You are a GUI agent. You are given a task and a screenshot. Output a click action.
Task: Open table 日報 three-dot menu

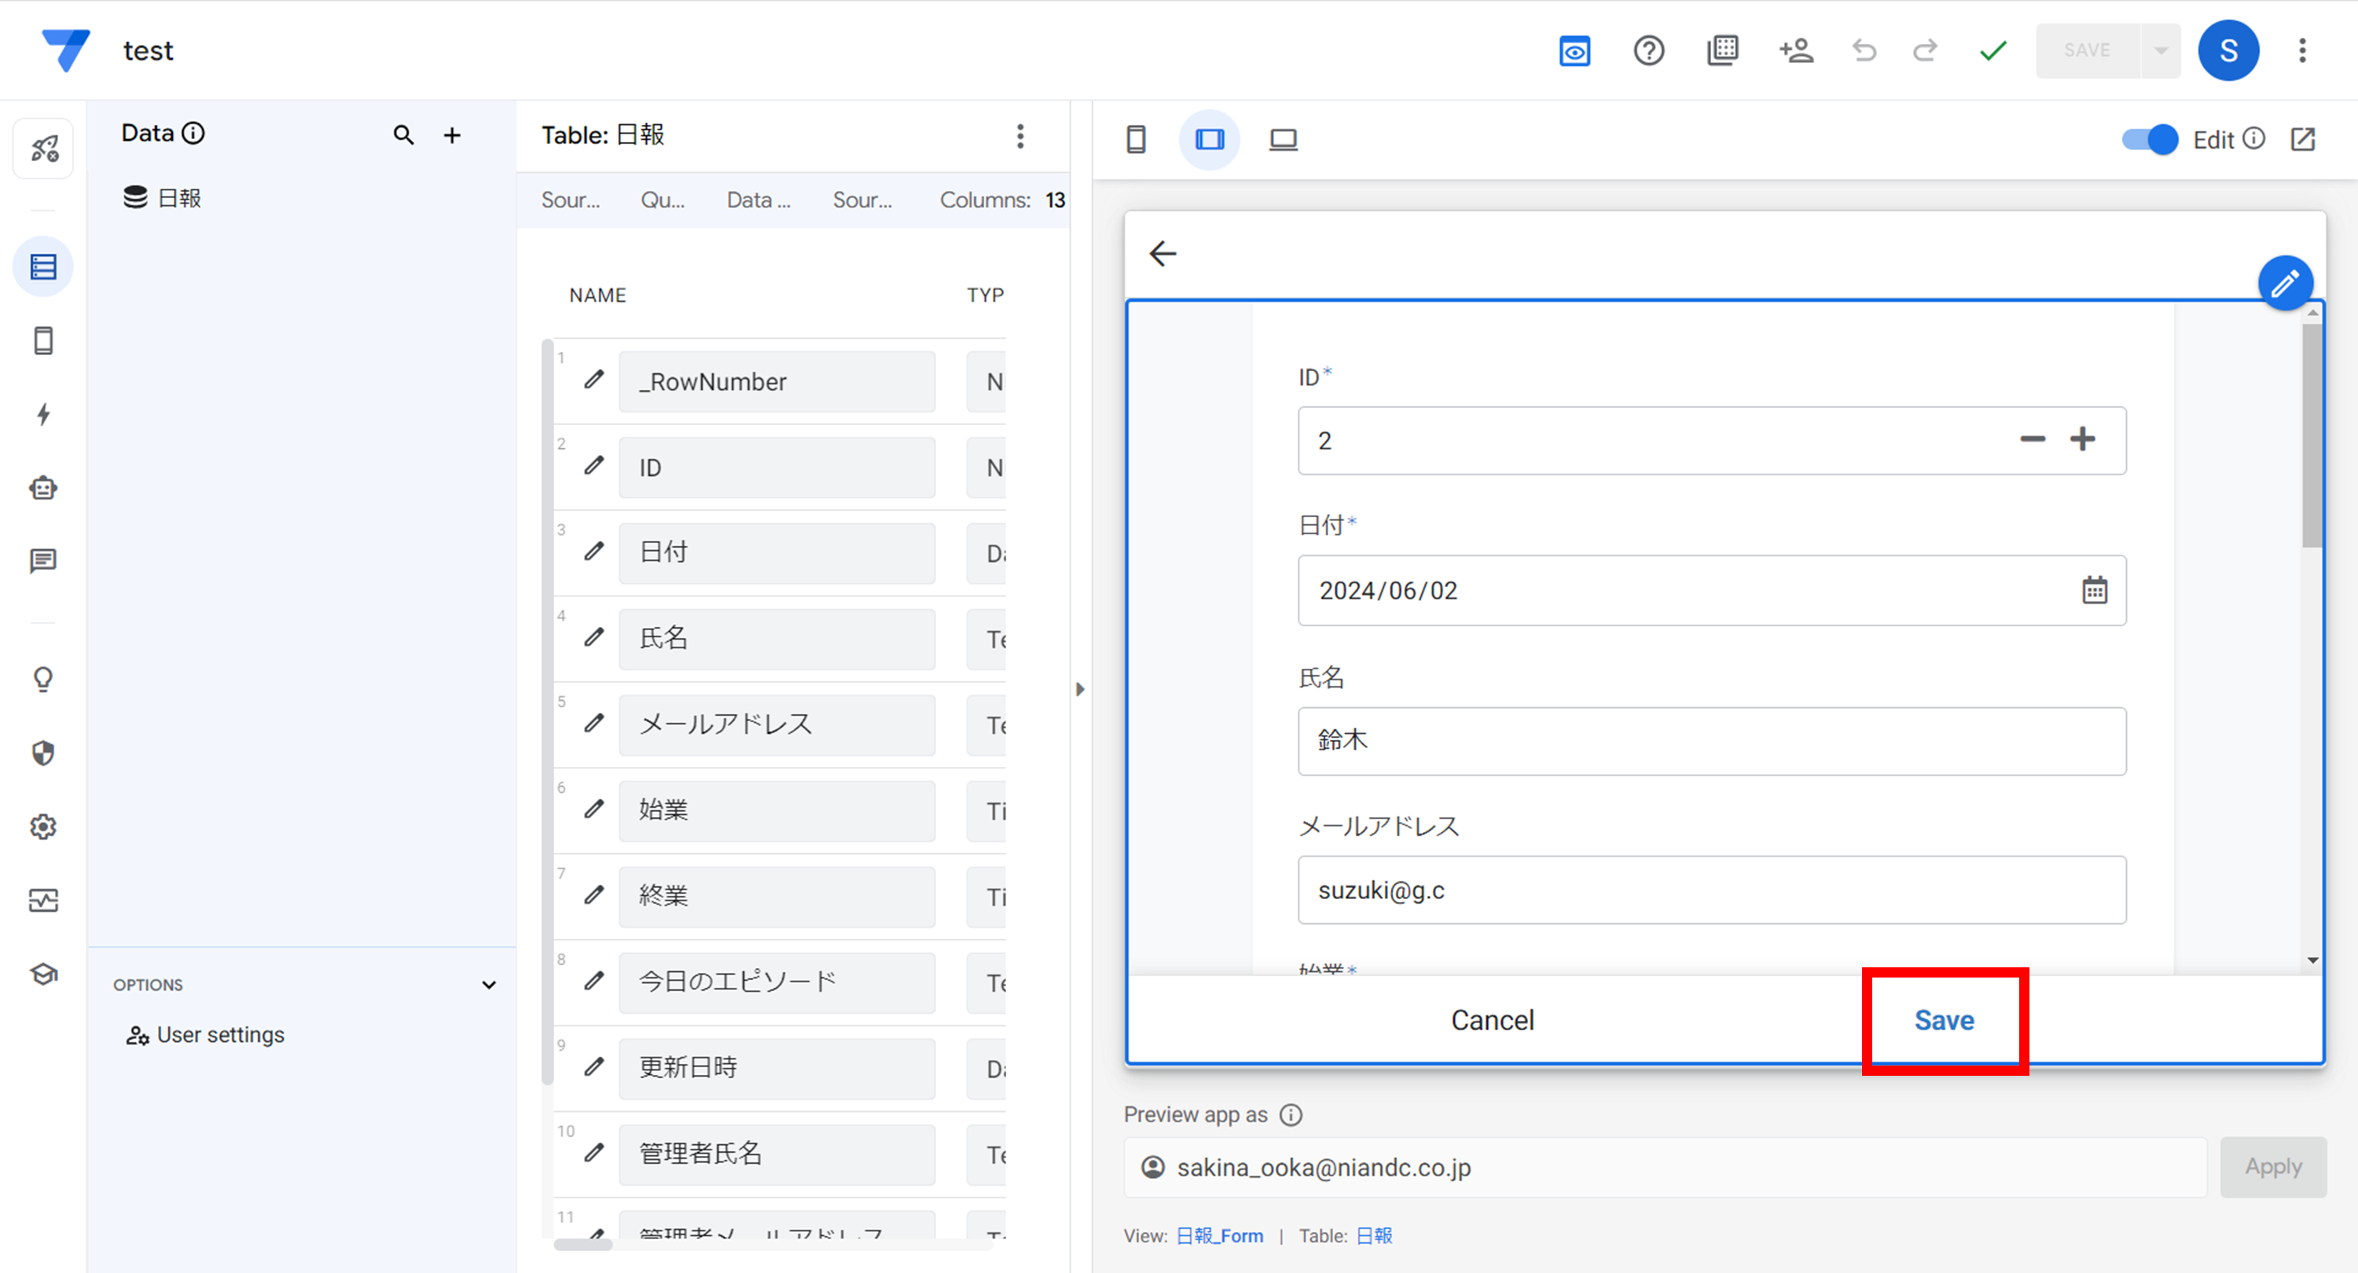(x=1021, y=135)
